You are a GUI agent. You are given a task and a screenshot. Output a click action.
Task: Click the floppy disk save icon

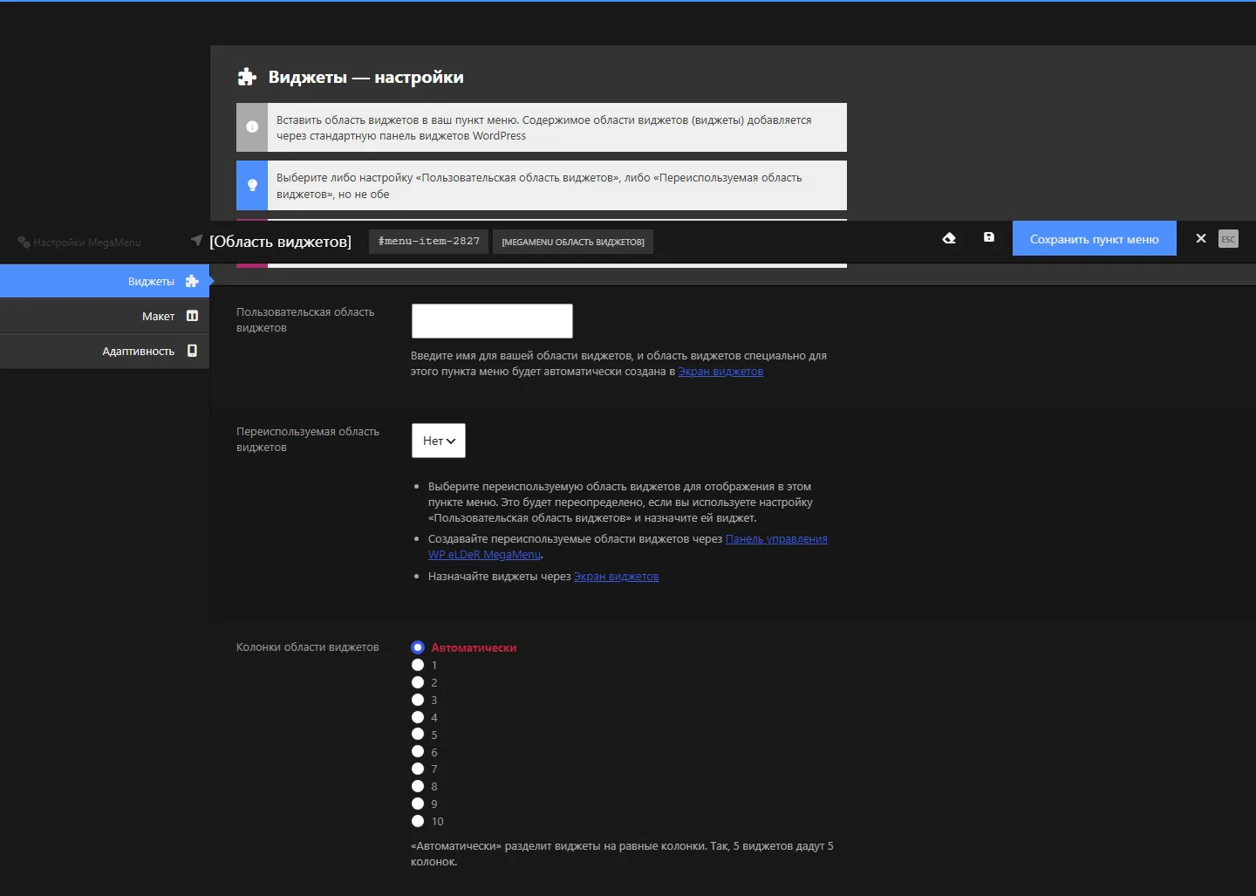point(989,237)
